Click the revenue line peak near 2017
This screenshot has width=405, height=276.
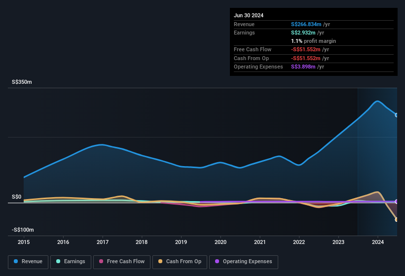[102, 144]
